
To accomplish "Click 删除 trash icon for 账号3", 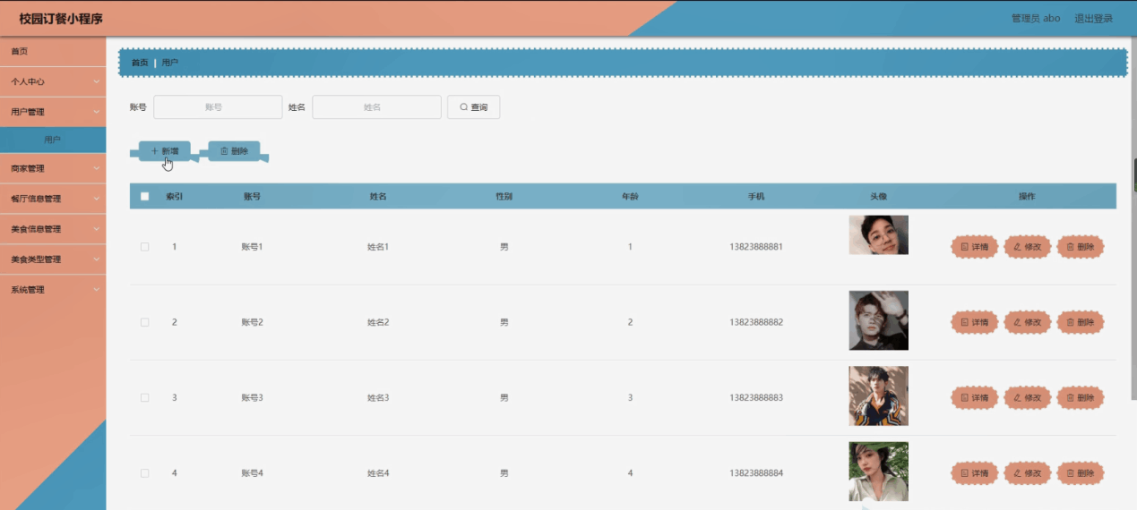I will coord(1070,397).
